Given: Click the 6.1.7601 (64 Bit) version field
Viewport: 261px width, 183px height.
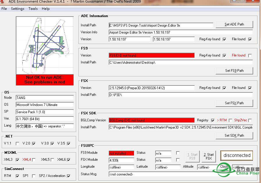Looking at the screenshot, I should pyautogui.click(x=44, y=119).
